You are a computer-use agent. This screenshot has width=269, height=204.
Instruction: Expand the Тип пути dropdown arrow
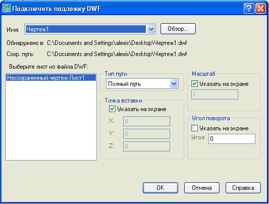[174, 84]
